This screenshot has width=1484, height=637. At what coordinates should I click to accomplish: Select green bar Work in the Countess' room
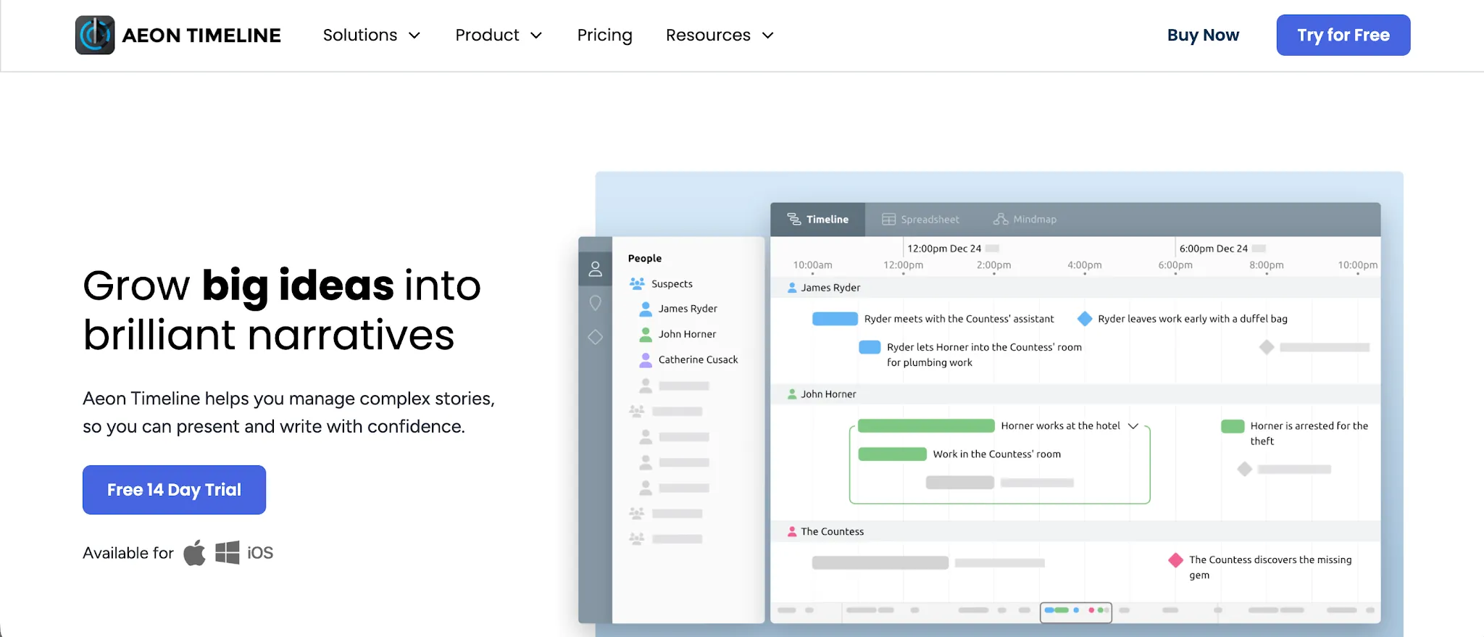(892, 454)
